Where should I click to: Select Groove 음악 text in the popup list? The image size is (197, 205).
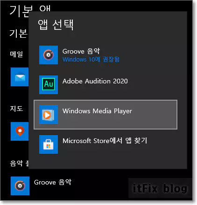click(81, 51)
